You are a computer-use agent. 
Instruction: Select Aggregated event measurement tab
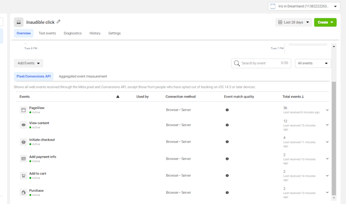coord(83,76)
